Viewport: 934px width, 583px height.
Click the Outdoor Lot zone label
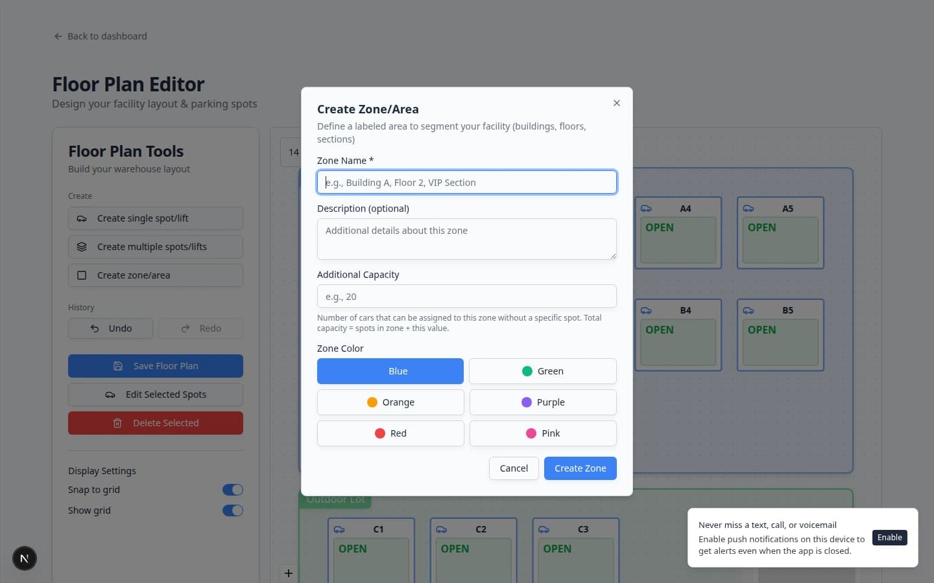335,499
